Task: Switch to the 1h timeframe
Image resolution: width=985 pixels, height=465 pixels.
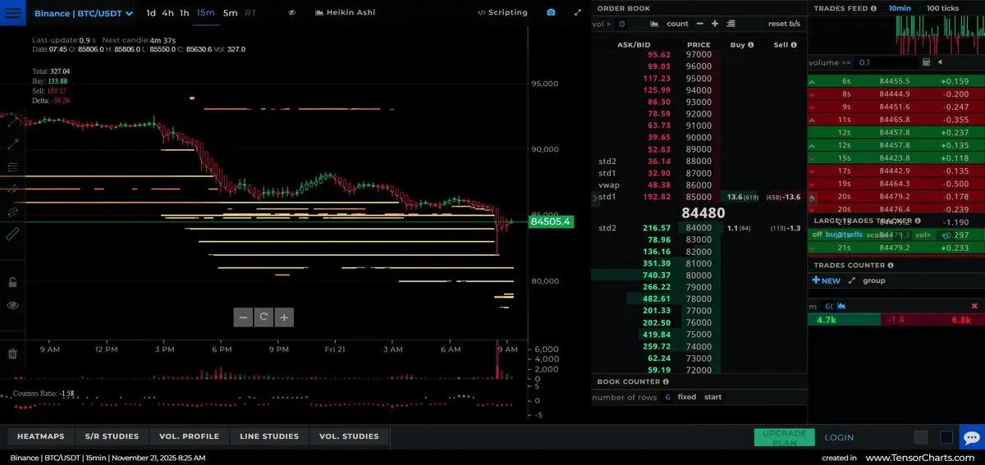Action: click(184, 12)
